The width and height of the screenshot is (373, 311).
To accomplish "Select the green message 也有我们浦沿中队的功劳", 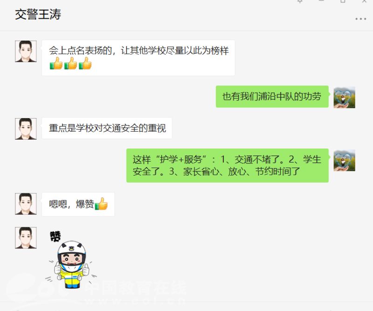I will tap(272, 97).
